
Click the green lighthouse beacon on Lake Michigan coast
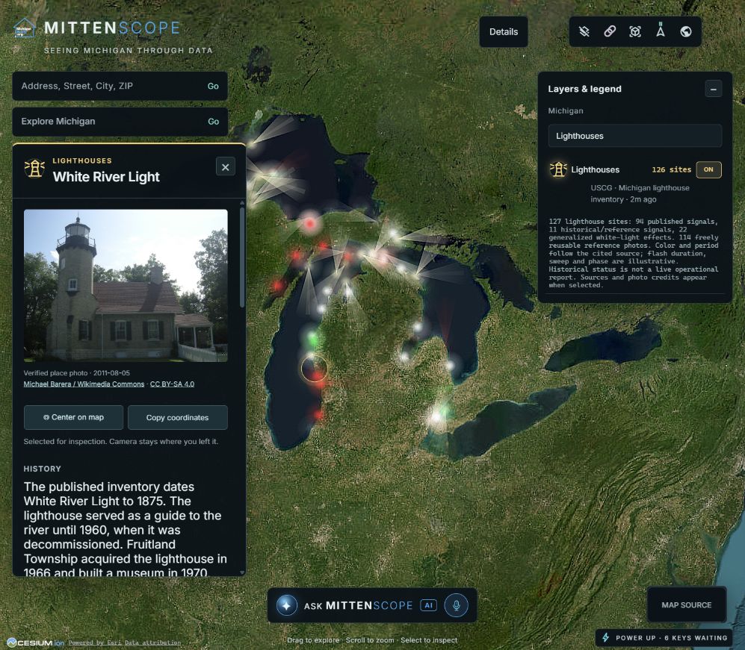point(312,338)
